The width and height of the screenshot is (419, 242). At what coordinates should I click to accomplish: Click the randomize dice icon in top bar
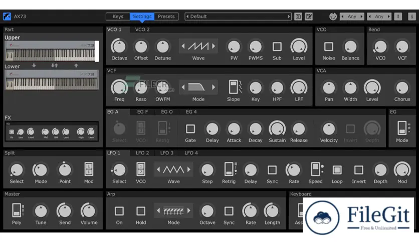(333, 16)
